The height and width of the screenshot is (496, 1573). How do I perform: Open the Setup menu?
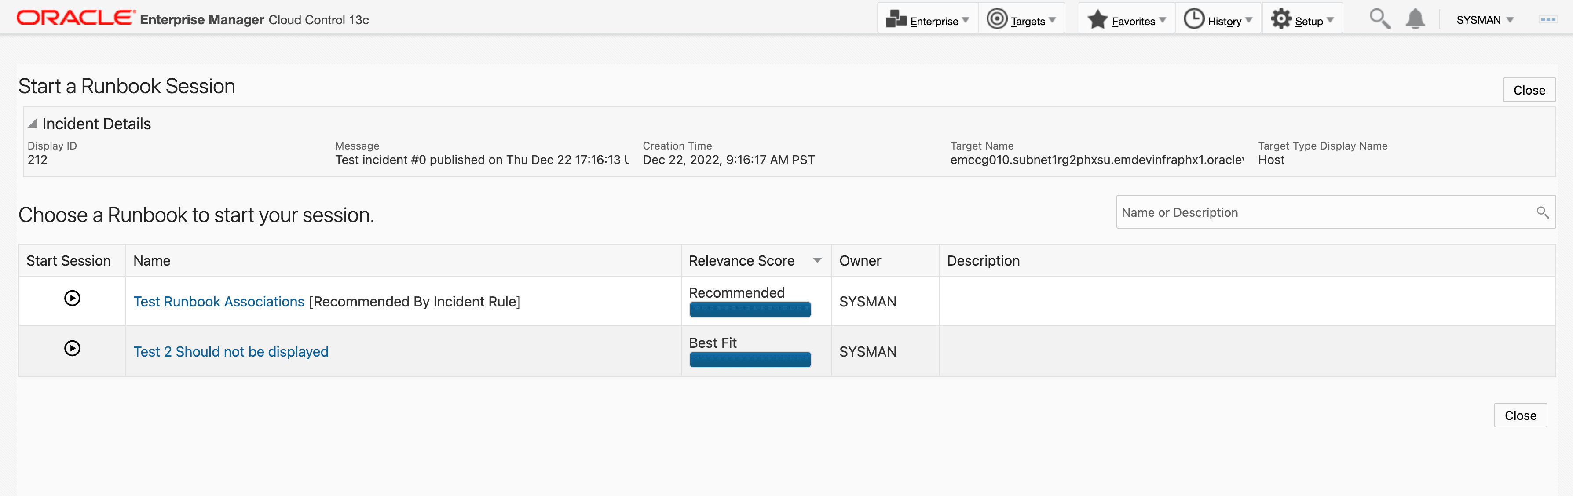pyautogui.click(x=1302, y=19)
